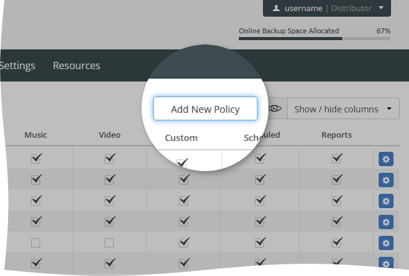The width and height of the screenshot is (409, 276).
Task: Uncheck the Scheduled checkbox in the first row
Action: 260,159
